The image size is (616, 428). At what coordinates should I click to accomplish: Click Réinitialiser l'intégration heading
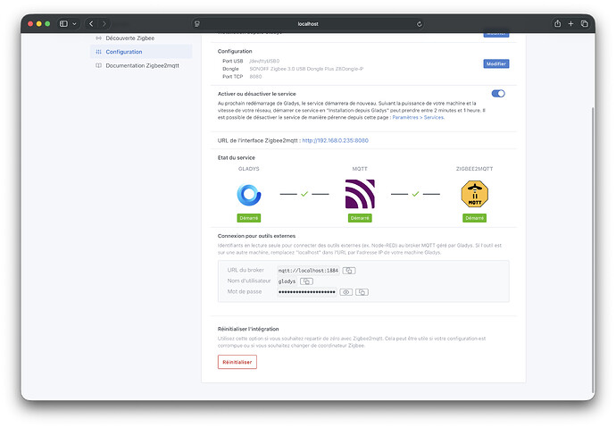coord(248,329)
